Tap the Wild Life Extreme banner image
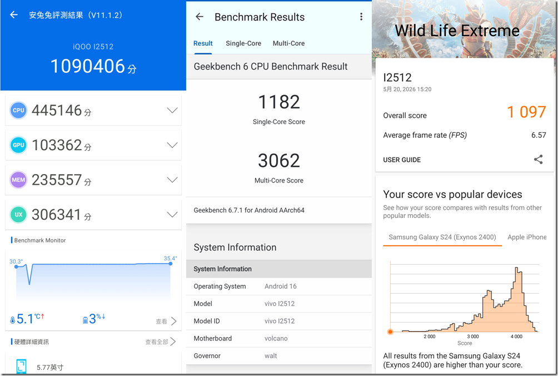The width and height of the screenshot is (558, 376). [465, 29]
